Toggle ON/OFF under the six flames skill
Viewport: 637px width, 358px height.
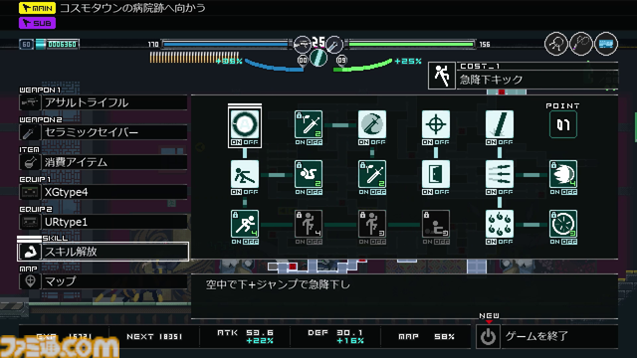click(x=500, y=242)
